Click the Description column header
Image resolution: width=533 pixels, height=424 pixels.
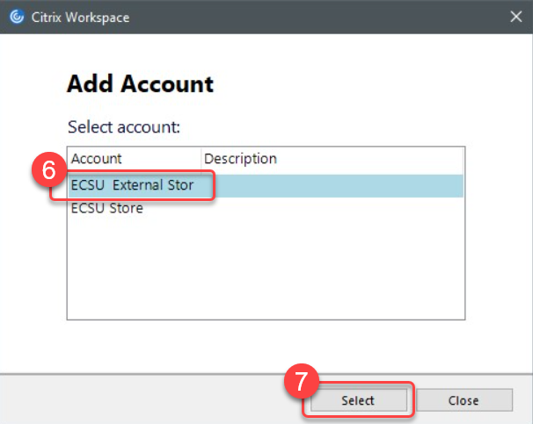(332, 159)
